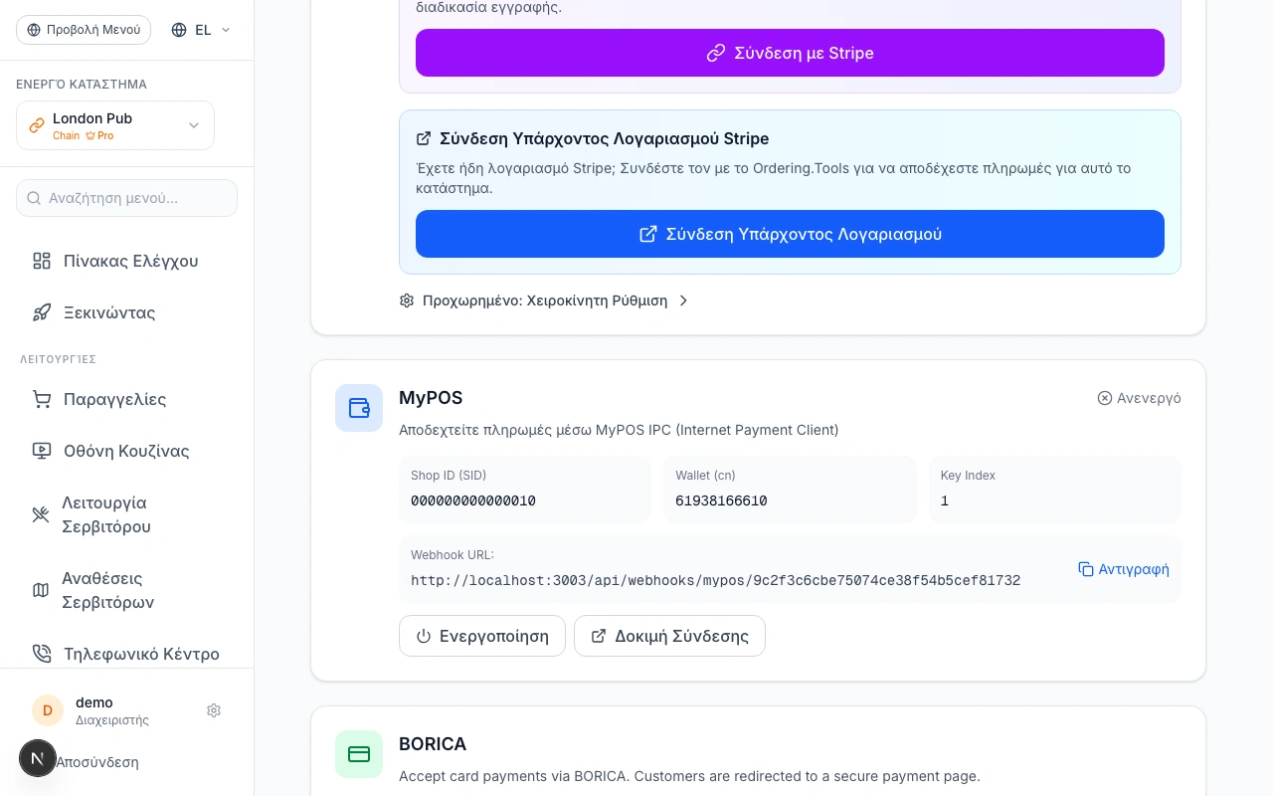Click the utensils icon for Λειτουργία Σερβιτόρου

tap(41, 514)
